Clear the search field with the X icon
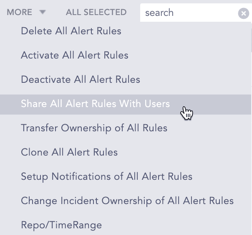Image resolution: width=252 pixels, height=235 pixels. (x=243, y=13)
